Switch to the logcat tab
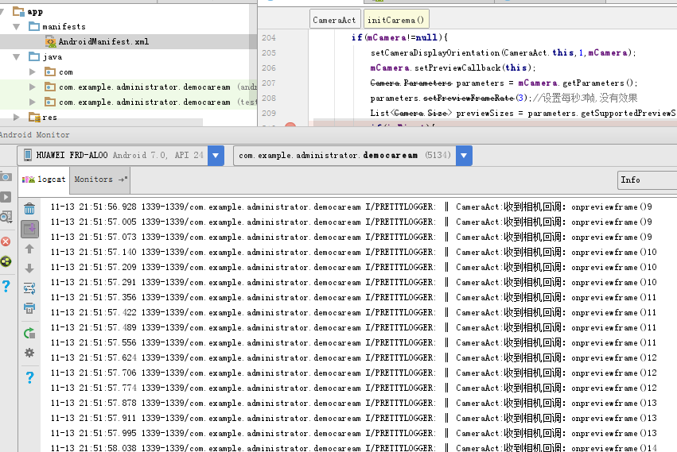Screen dimensions: 677x452 point(44,180)
